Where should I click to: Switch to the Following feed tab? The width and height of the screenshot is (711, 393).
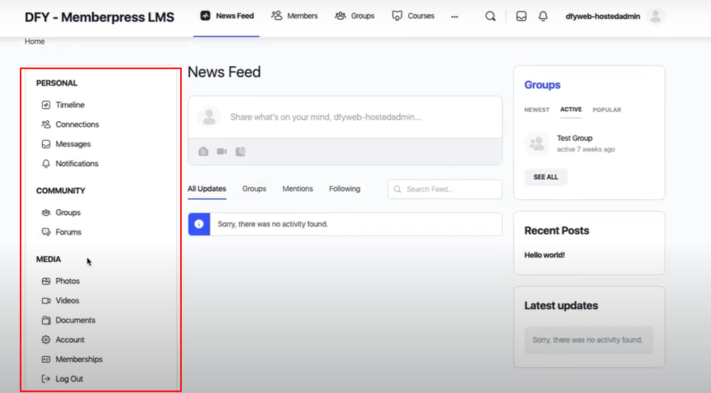(345, 189)
